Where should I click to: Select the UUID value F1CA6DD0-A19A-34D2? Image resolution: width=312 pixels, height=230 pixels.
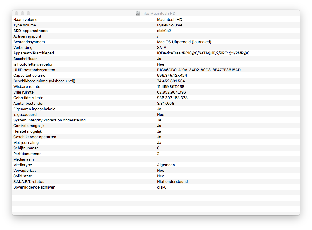tap(199, 70)
